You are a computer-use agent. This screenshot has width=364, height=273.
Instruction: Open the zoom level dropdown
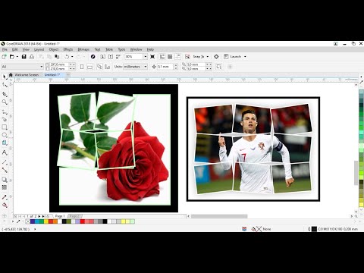click(x=146, y=57)
